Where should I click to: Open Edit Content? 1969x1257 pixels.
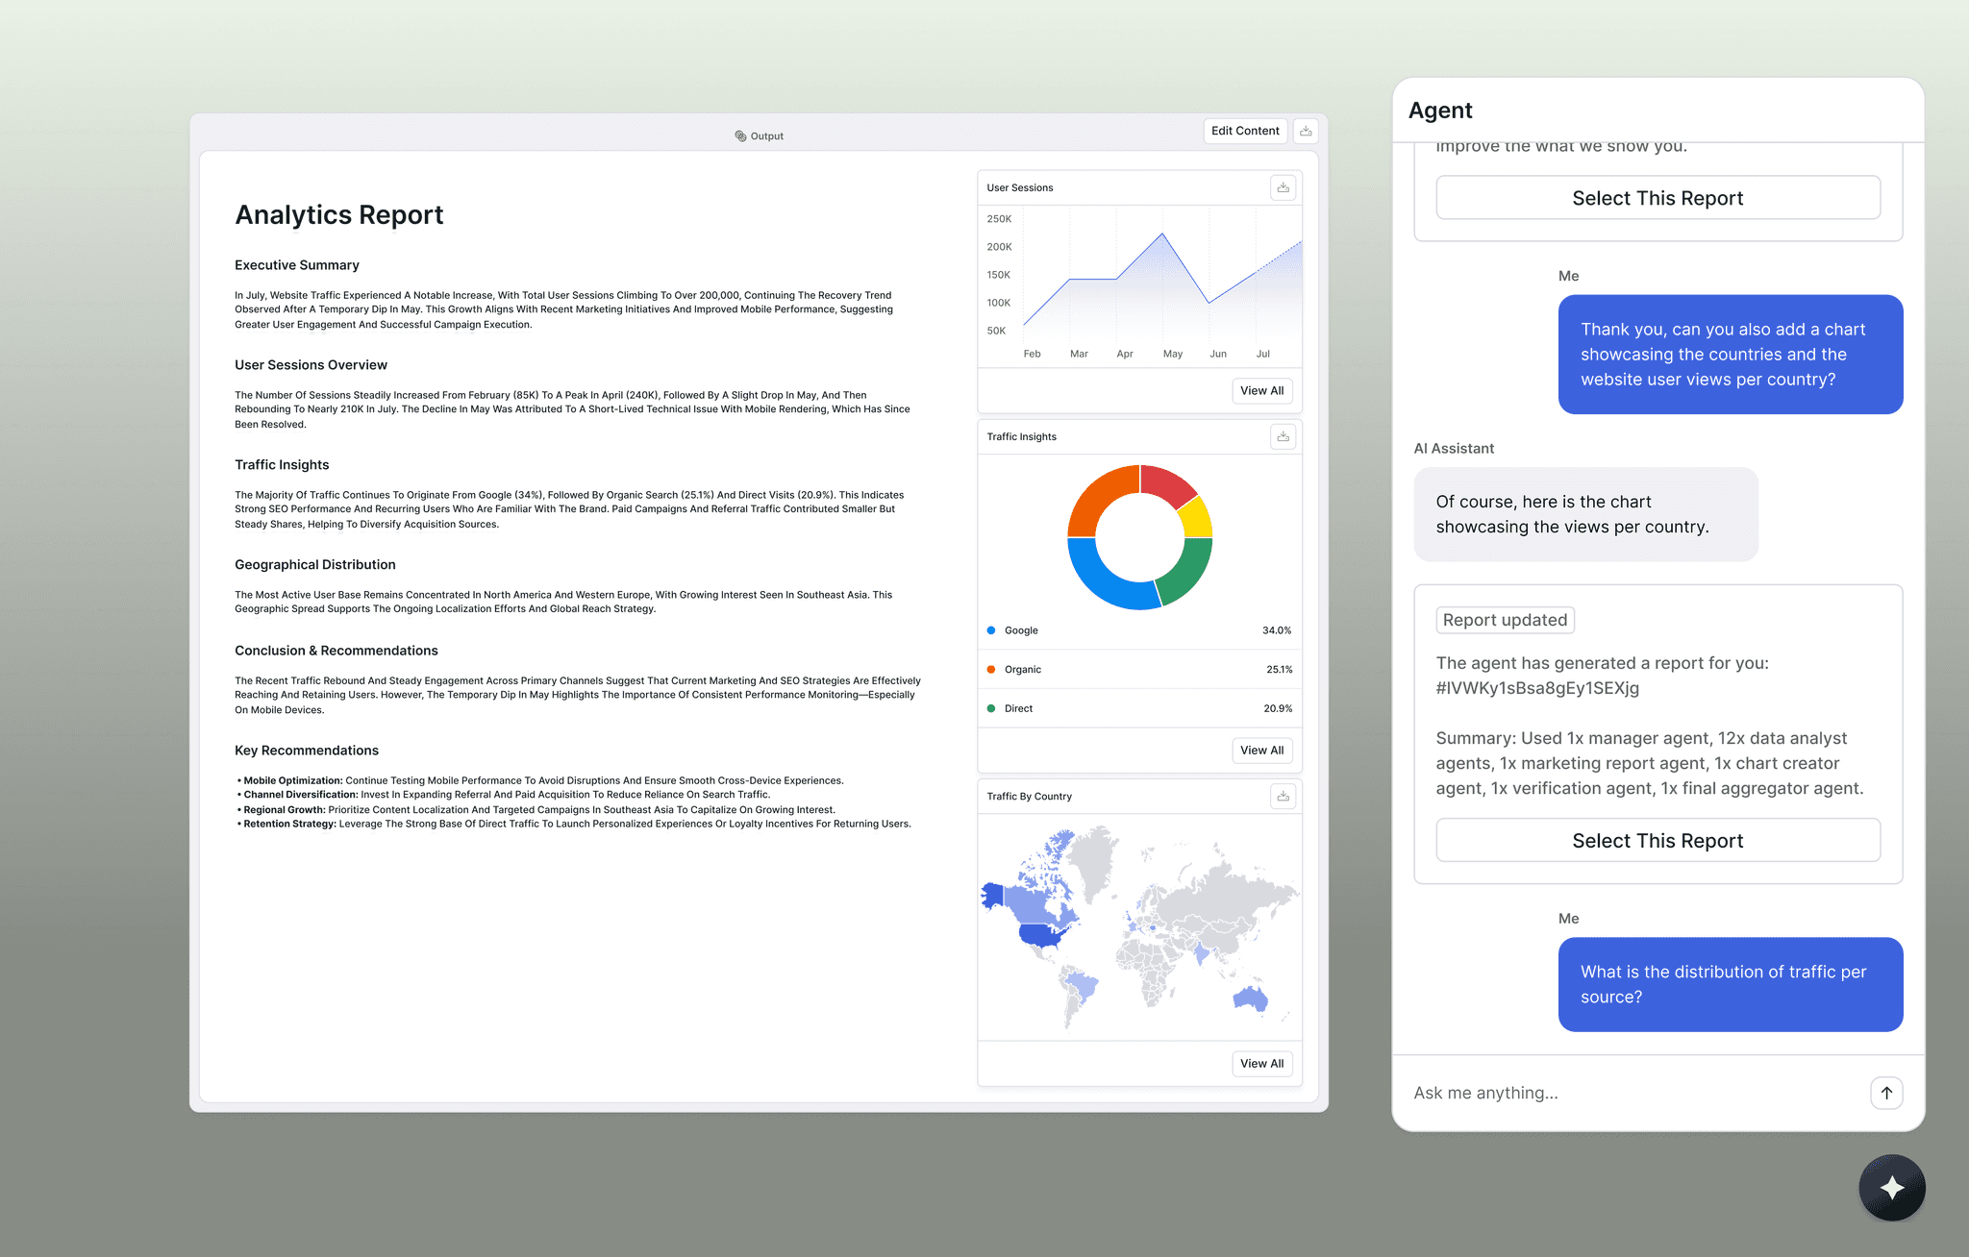pos(1245,131)
